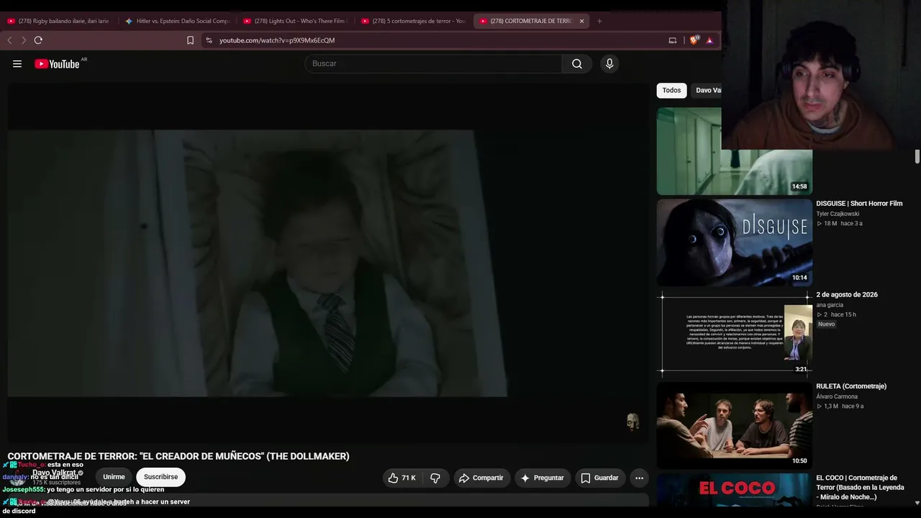Switch to the Lights Out tab
Image resolution: width=921 pixels, height=518 pixels.
(295, 21)
